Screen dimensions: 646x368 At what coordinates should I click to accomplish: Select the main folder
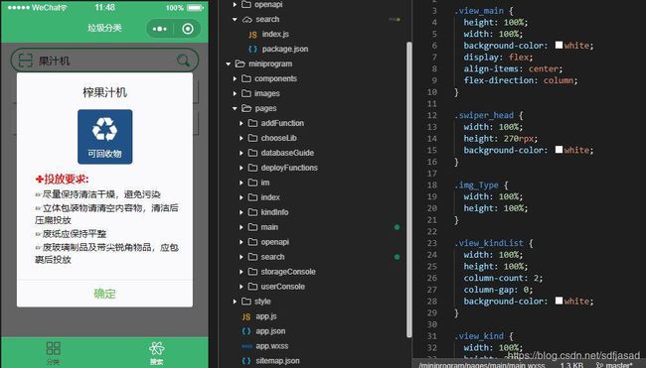[x=269, y=227]
